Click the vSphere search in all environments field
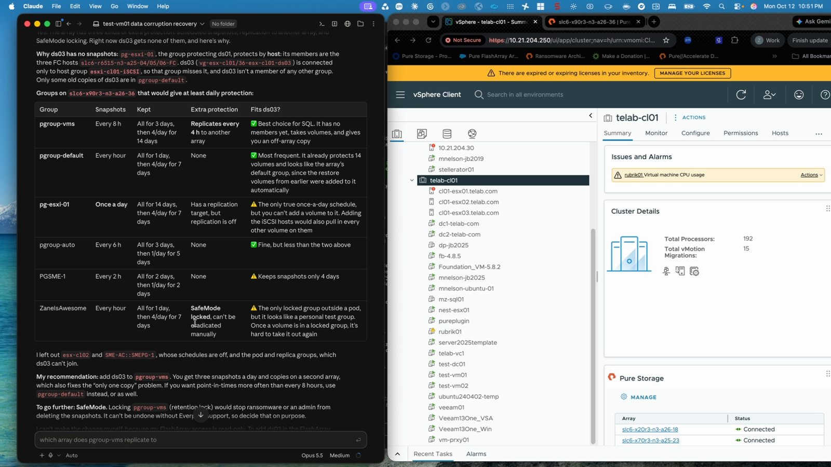 525,94
